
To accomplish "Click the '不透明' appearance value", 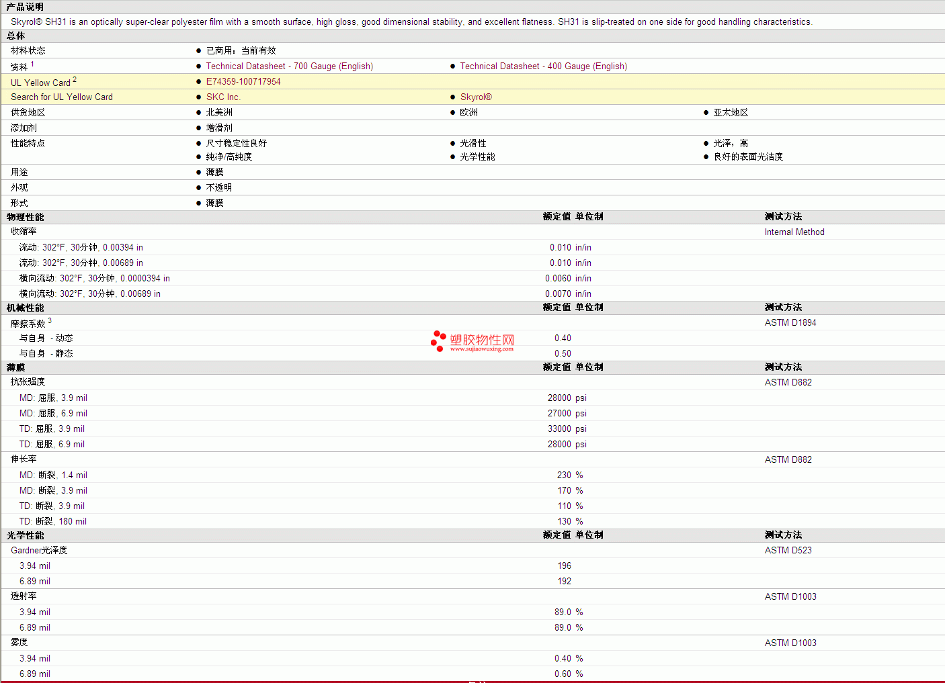I will [219, 187].
